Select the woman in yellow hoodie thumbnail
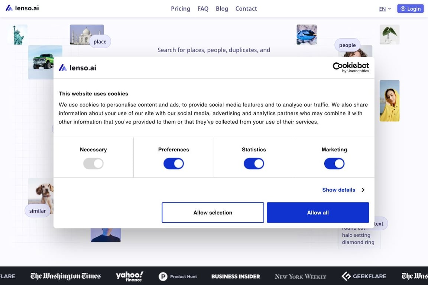The width and height of the screenshot is (428, 285). click(389, 101)
